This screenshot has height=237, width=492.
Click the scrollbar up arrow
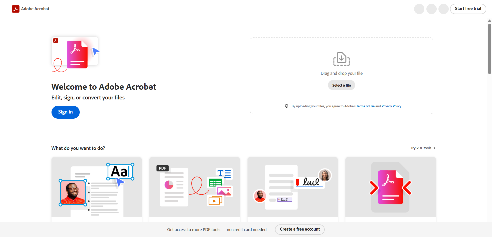[489, 21]
